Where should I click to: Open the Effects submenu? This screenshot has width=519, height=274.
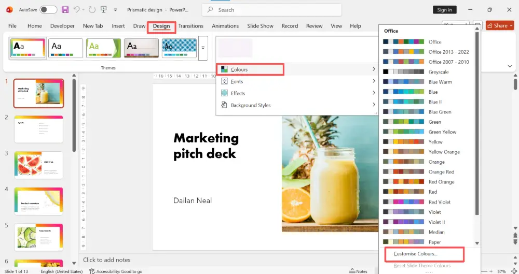pos(296,93)
